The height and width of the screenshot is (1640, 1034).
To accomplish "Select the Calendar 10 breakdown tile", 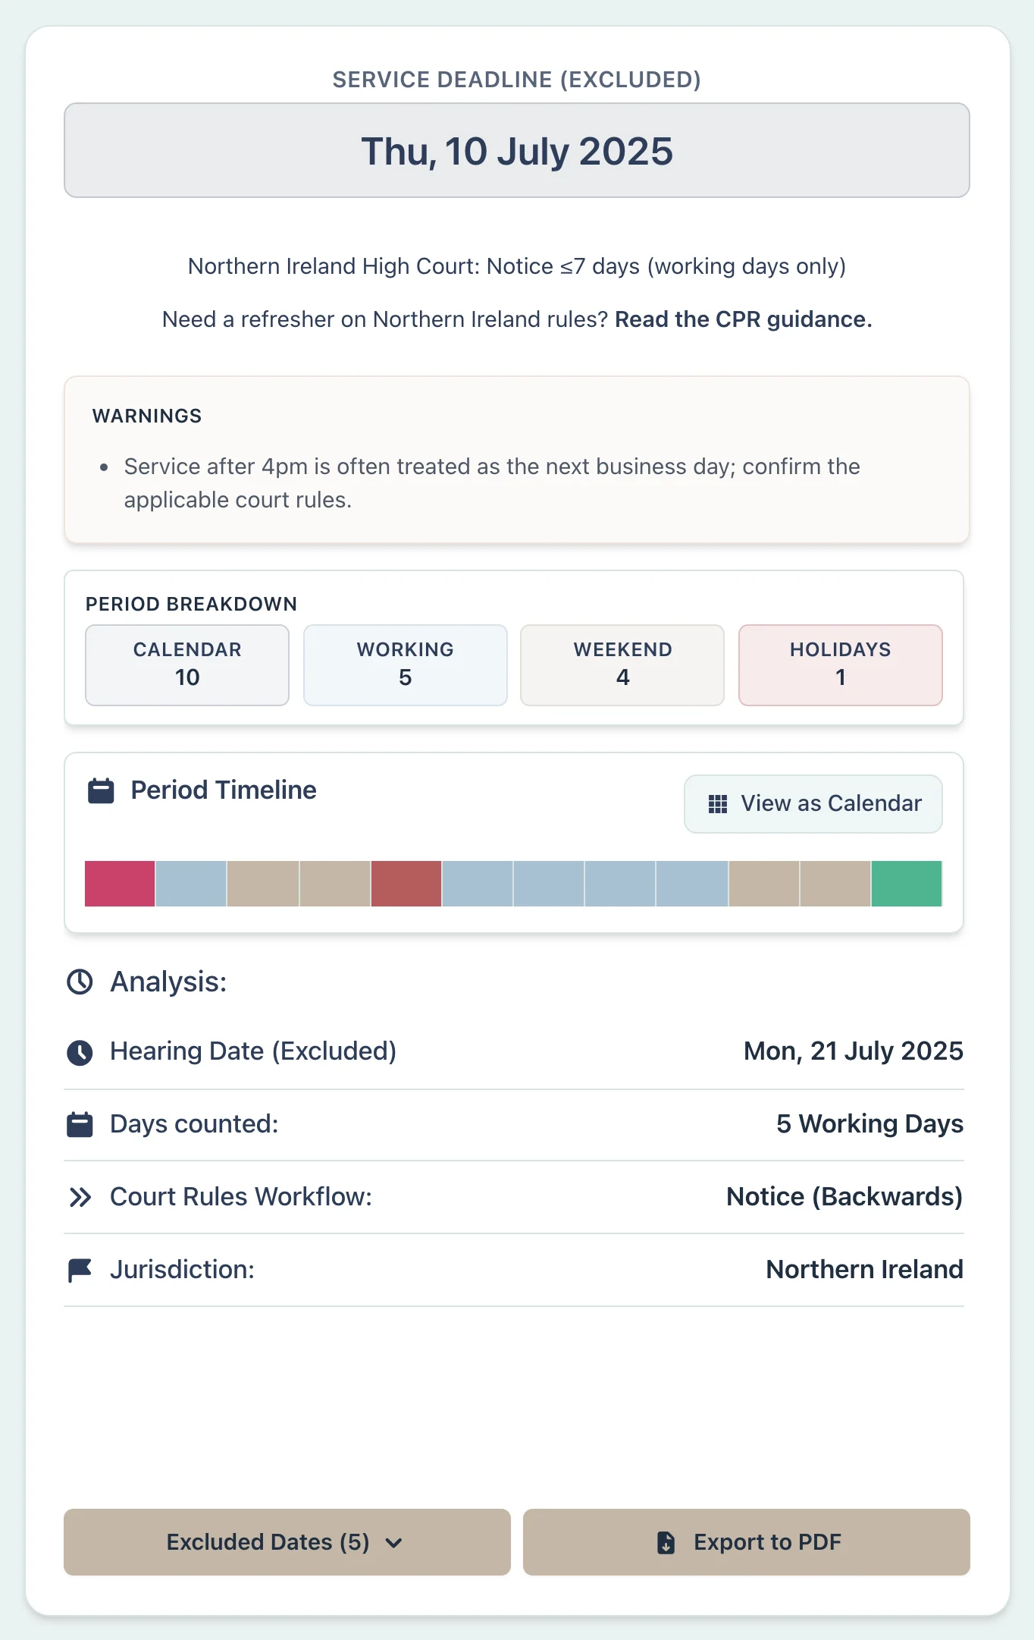I will [x=186, y=664].
